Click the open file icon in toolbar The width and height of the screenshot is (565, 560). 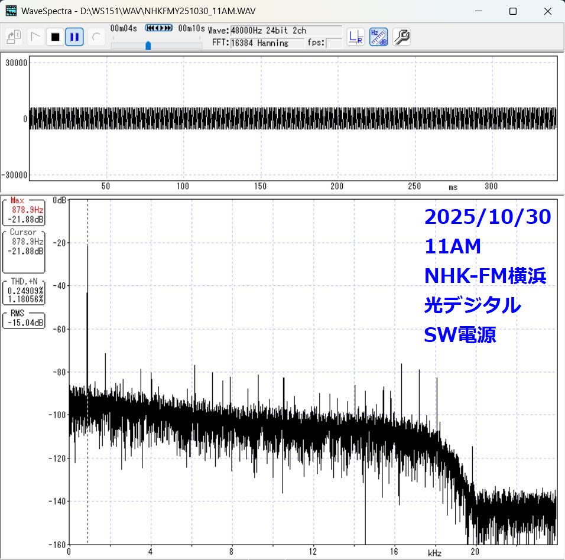pyautogui.click(x=14, y=37)
